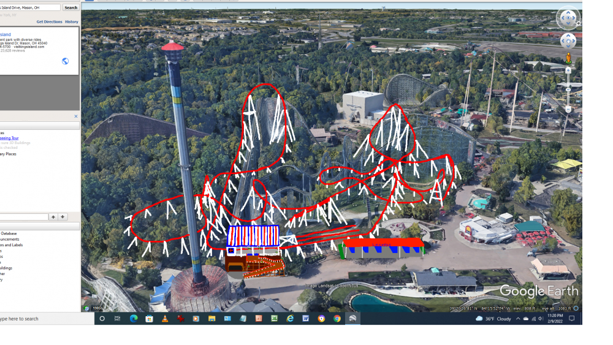The height and width of the screenshot is (345, 613).
Task: Click the visitkingsisland.com text in result
Action: [29, 47]
